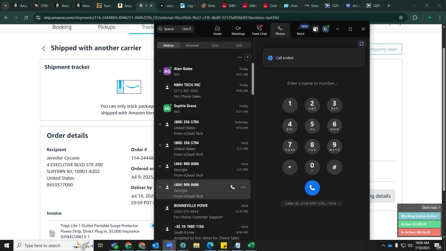Open Pickups tab on Amazon Shipping

pos(106,27)
